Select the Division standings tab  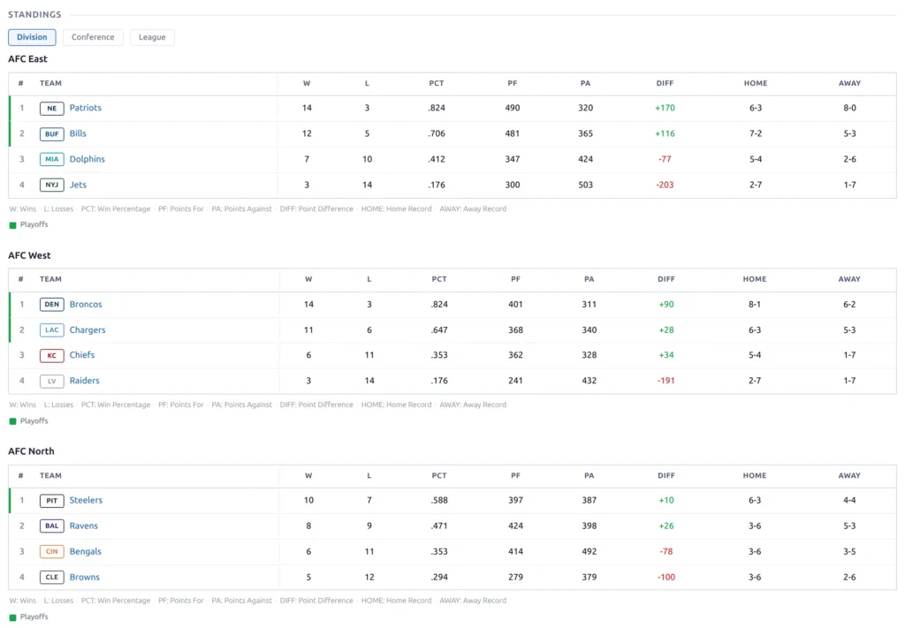pos(32,37)
